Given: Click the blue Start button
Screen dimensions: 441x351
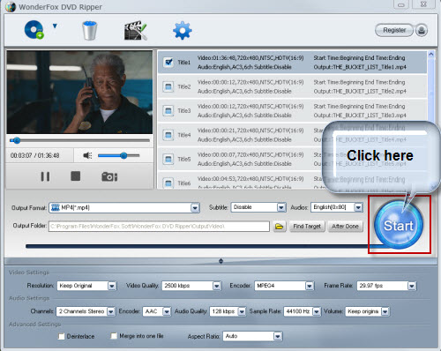Looking at the screenshot, I should 399,225.
